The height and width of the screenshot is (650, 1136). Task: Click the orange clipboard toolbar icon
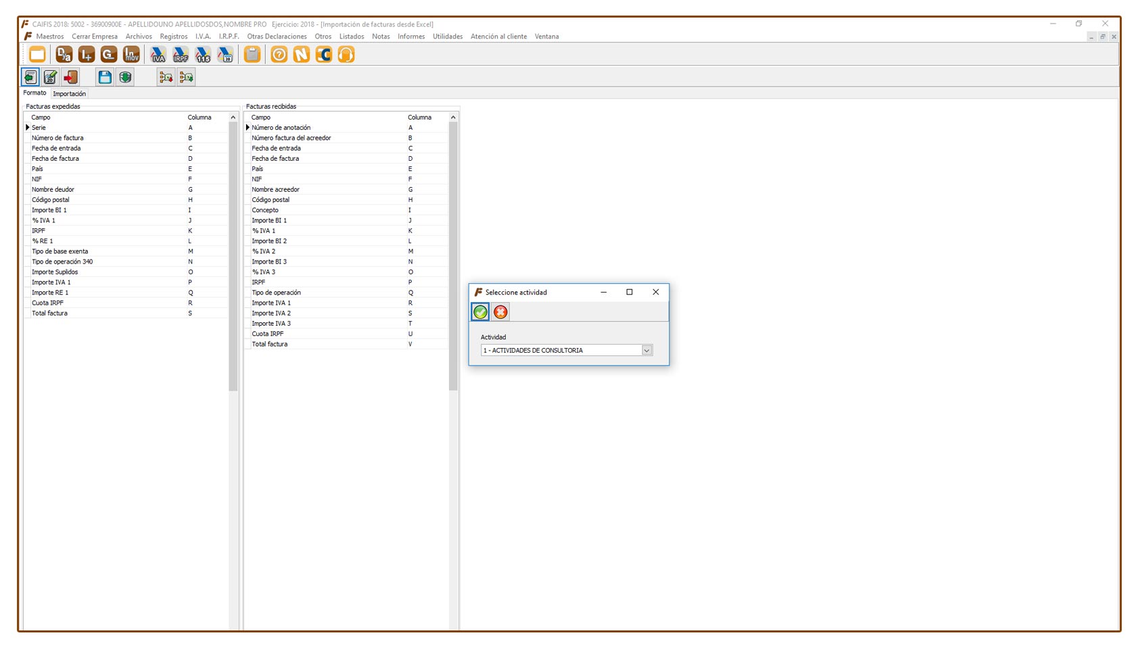[x=252, y=55]
